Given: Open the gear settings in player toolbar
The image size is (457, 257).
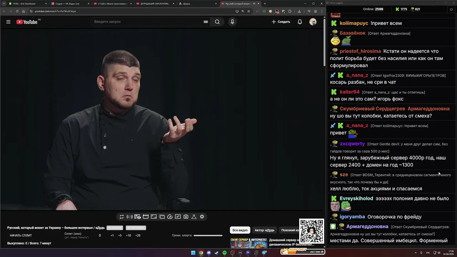Looking at the screenshot, I should tap(202, 217).
